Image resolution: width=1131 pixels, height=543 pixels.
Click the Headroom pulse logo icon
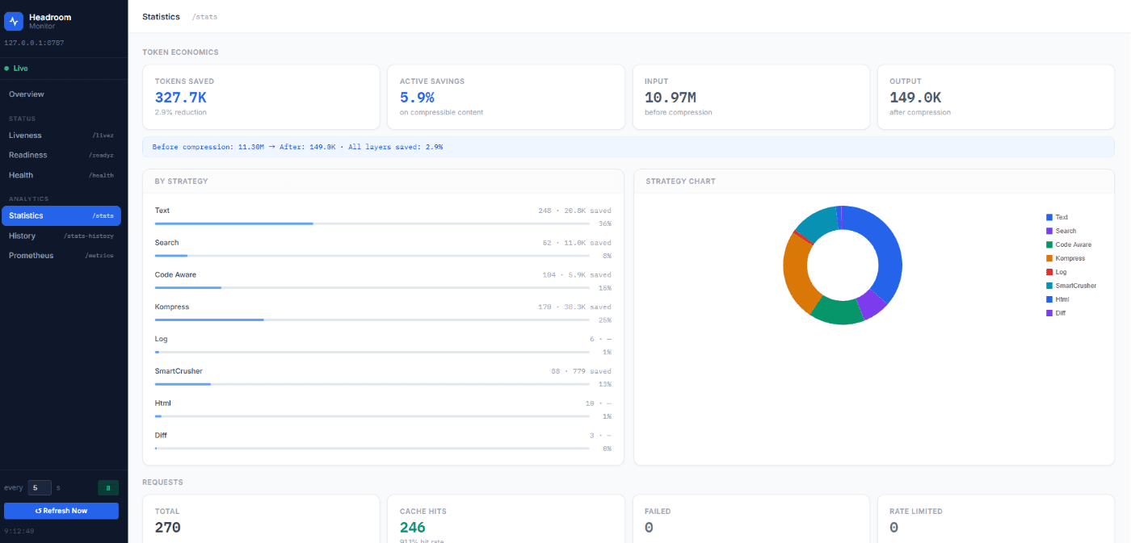(x=14, y=21)
